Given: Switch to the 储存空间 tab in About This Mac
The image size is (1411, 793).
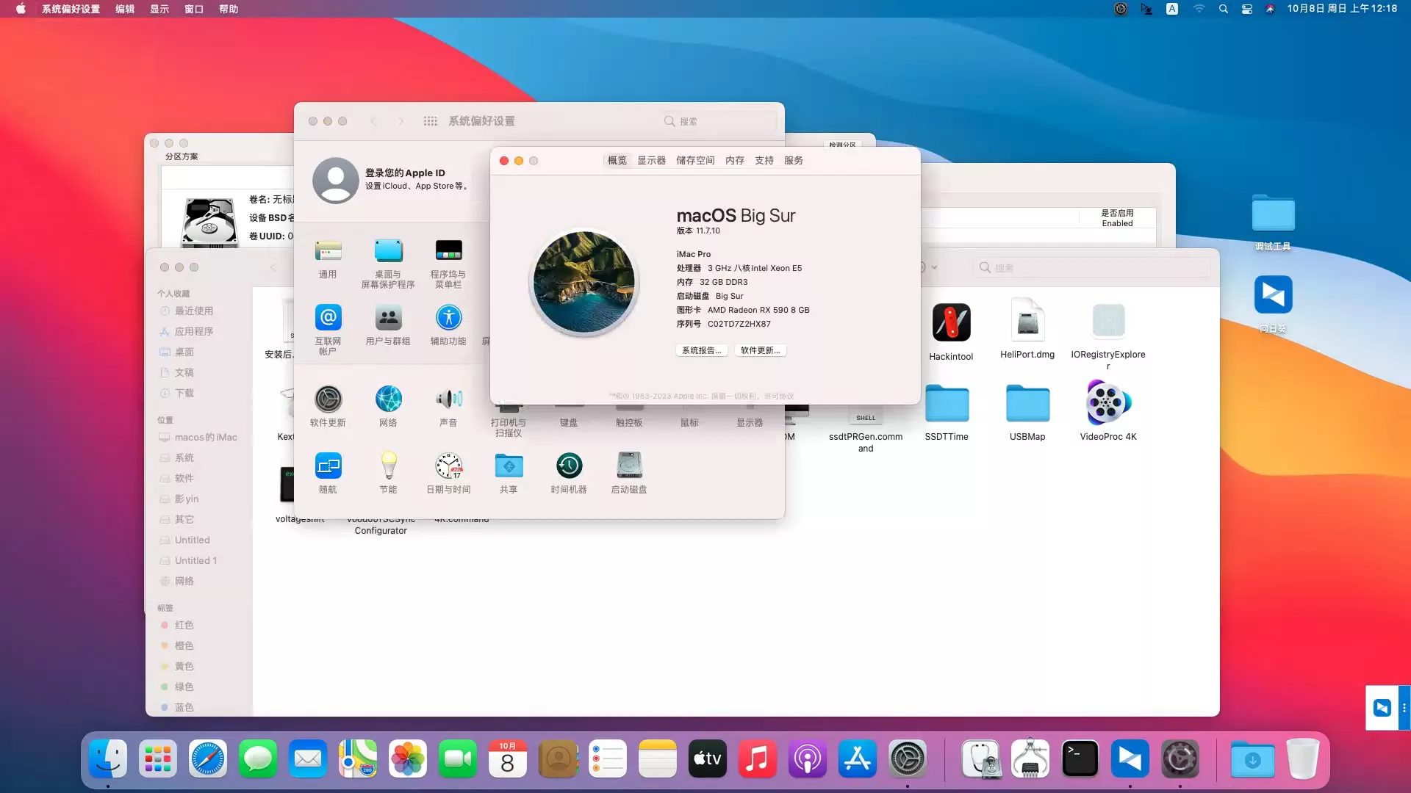Looking at the screenshot, I should (x=695, y=160).
